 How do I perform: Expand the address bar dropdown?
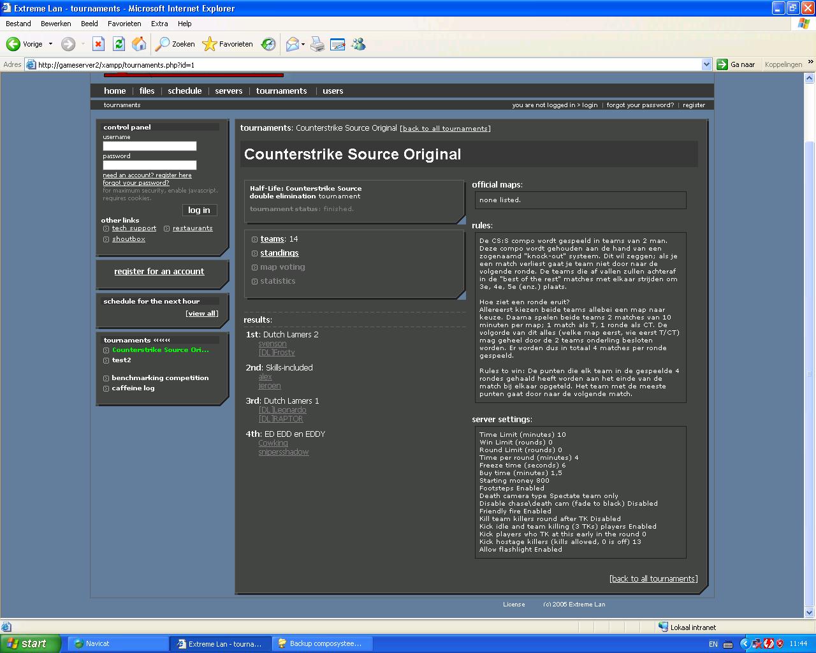pyautogui.click(x=706, y=64)
